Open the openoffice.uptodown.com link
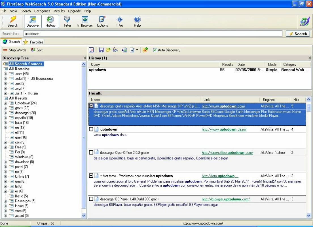The image size is (313, 227). 227,153
